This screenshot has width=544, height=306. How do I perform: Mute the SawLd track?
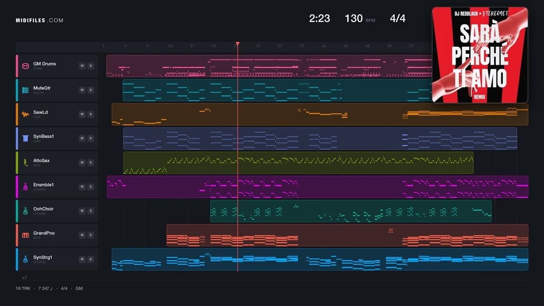pos(82,114)
